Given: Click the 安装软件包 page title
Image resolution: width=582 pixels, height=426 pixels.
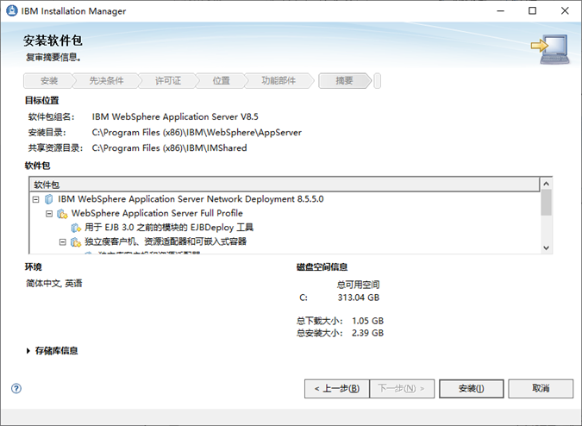Looking at the screenshot, I should click(x=53, y=41).
